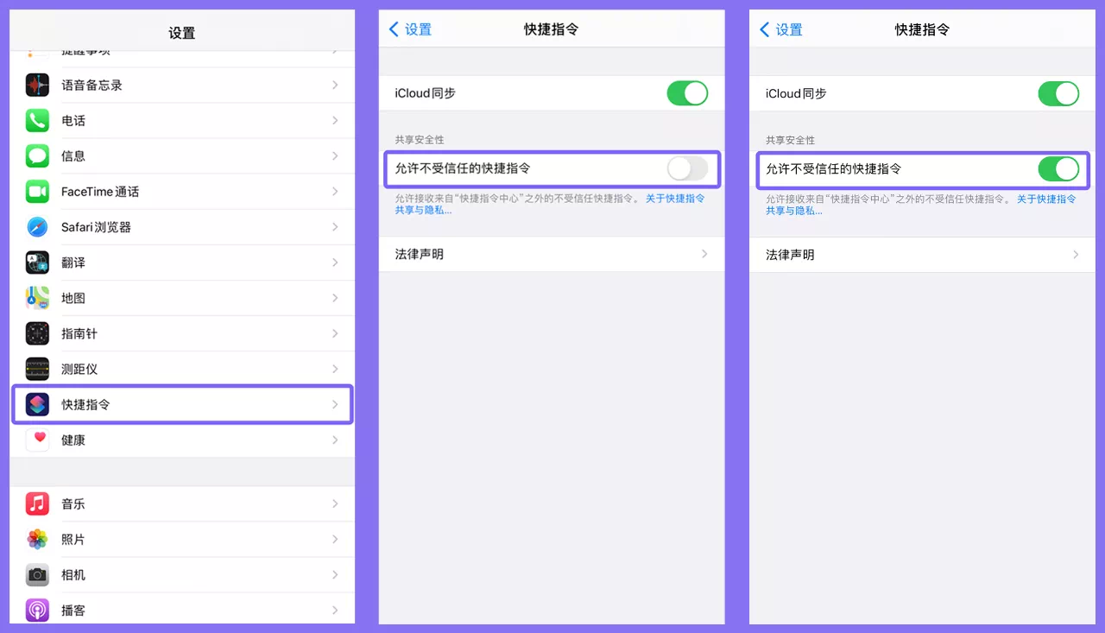The width and height of the screenshot is (1105, 633).
Task: Open 法律声明 row text in middle screen
Action: (x=420, y=254)
